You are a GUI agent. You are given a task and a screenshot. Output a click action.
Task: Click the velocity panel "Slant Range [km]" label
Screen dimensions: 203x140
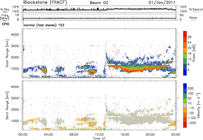tap(7, 106)
